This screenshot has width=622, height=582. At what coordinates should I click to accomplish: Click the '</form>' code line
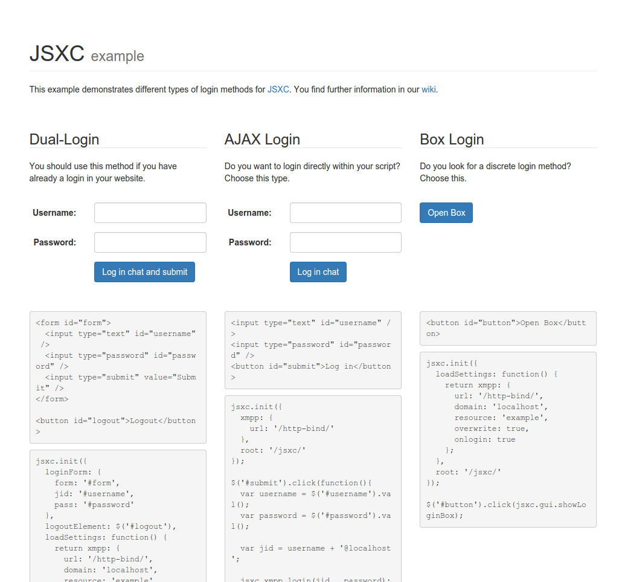(52, 399)
